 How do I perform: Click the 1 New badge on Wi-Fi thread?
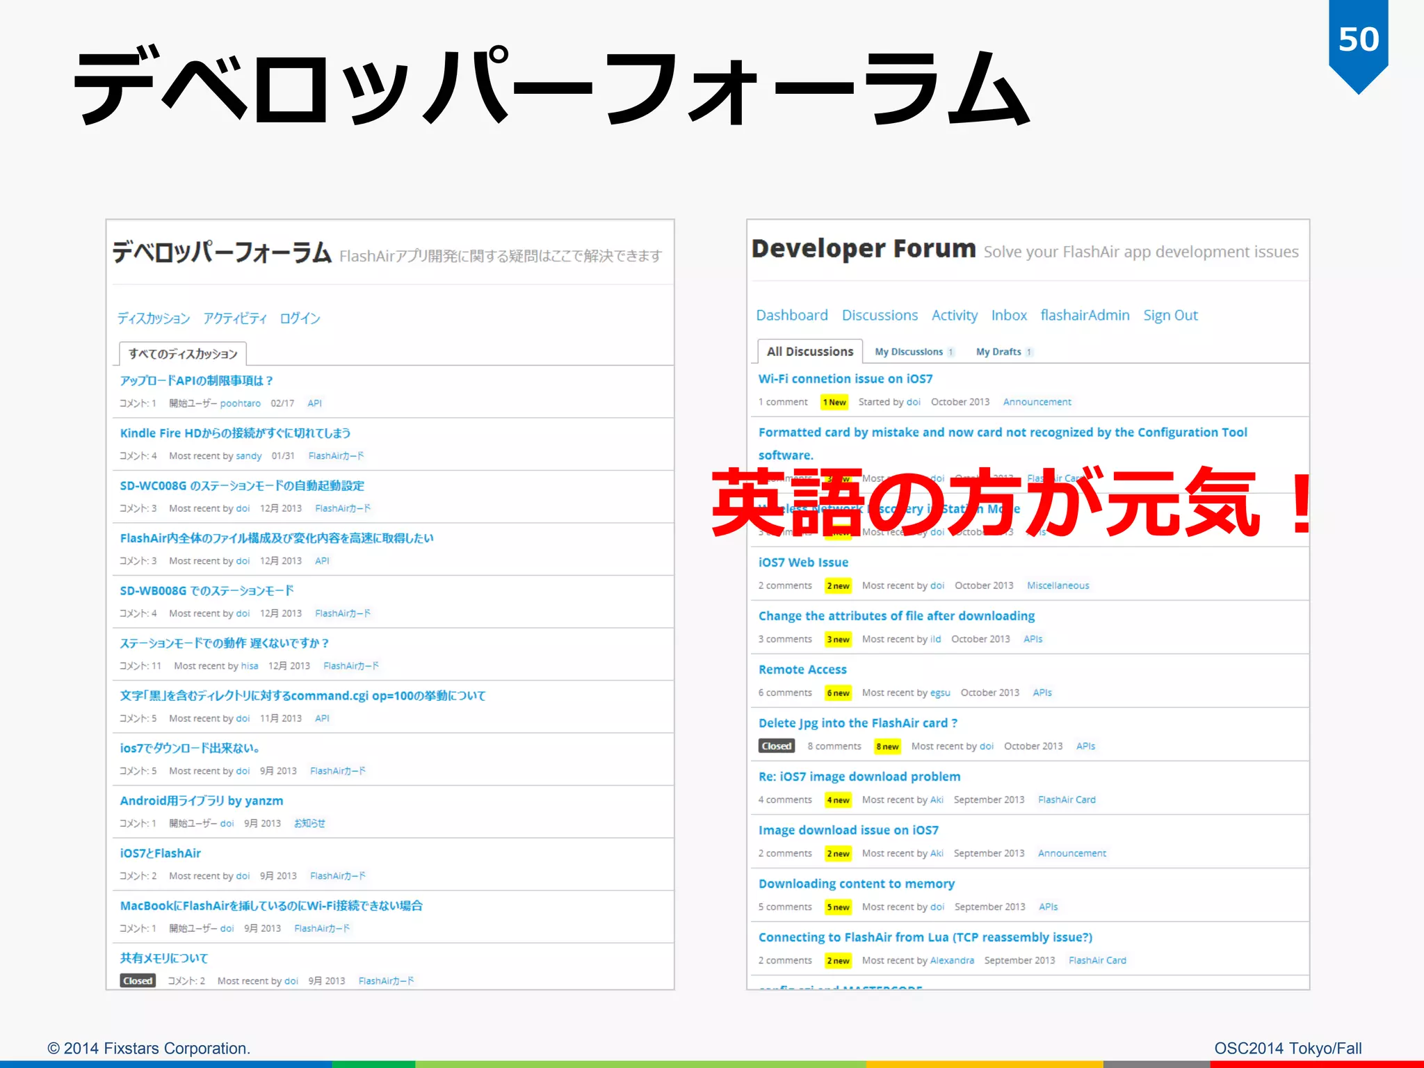pyautogui.click(x=834, y=402)
